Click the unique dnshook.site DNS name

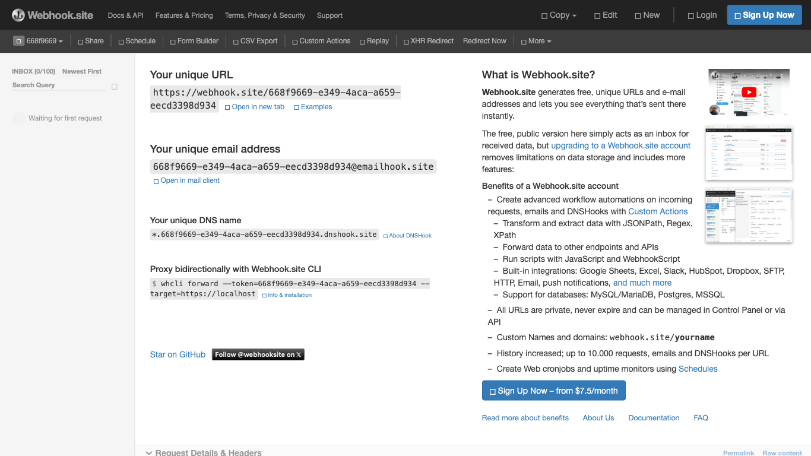(x=265, y=235)
